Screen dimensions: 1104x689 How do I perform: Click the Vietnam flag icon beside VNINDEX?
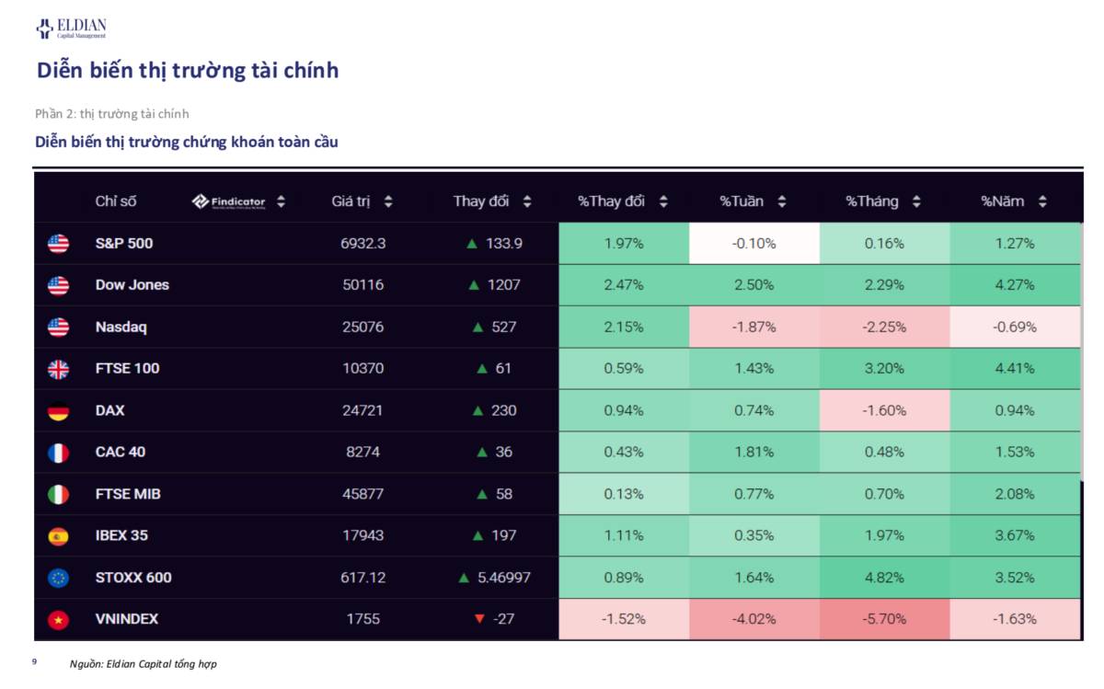click(x=58, y=619)
